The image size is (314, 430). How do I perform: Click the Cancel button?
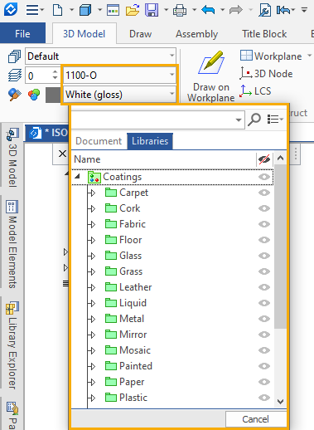coord(255,419)
